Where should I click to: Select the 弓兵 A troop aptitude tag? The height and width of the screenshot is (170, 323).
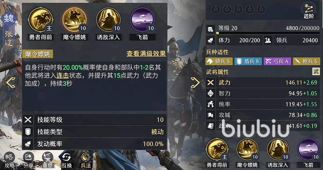[277, 61]
